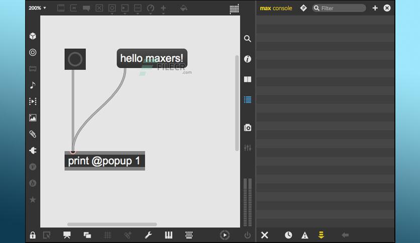Click the star favorites icon in sidebar
Image resolution: width=420 pixels, height=243 pixels.
(33, 200)
